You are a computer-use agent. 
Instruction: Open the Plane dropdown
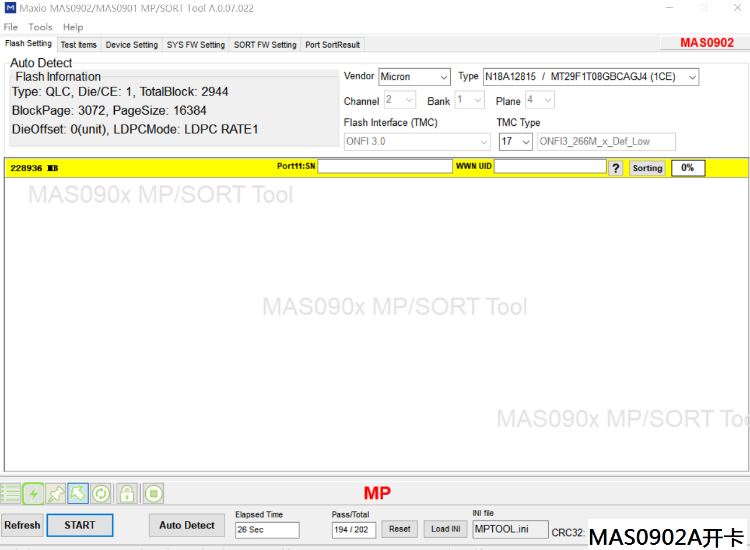[x=540, y=100]
